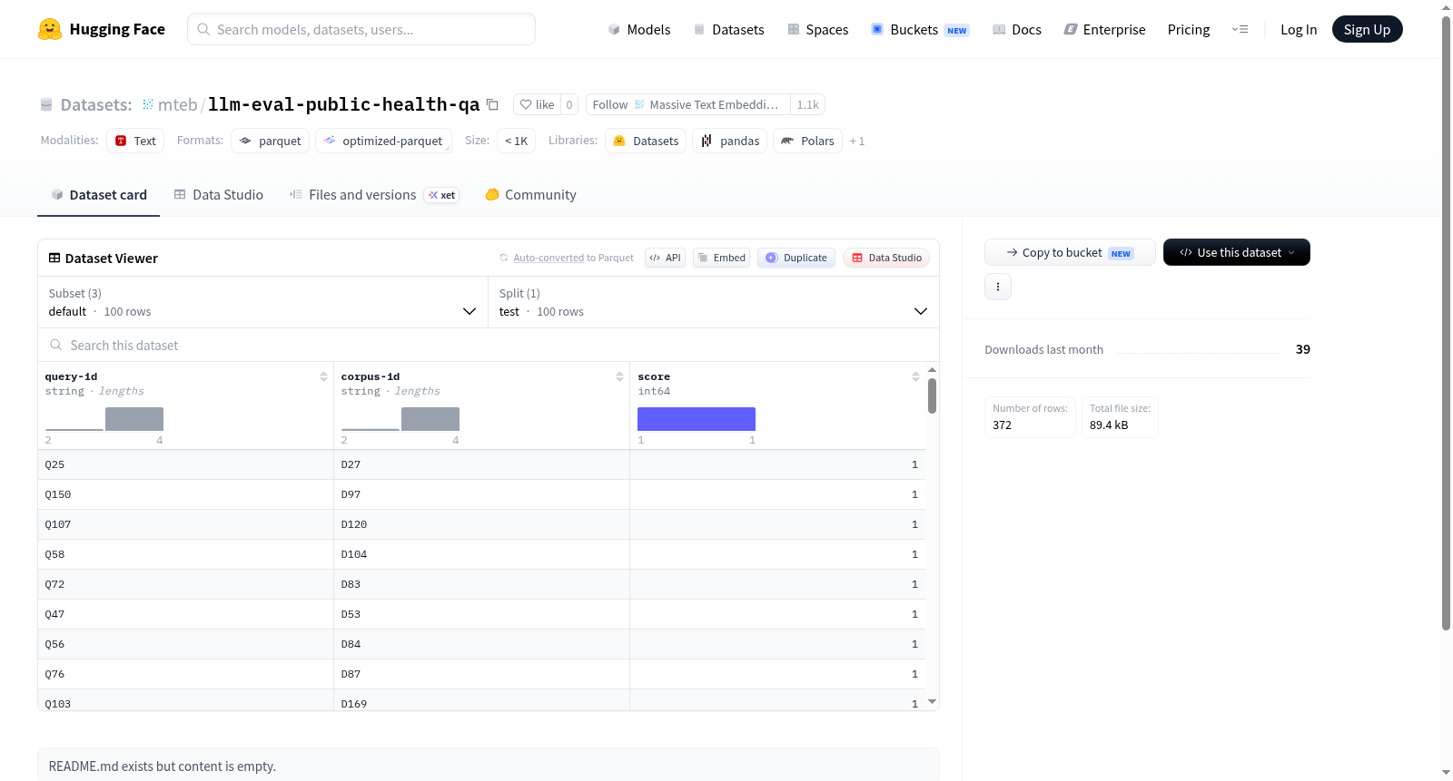Select the <1K size tag
1453x781 pixels.
(516, 141)
